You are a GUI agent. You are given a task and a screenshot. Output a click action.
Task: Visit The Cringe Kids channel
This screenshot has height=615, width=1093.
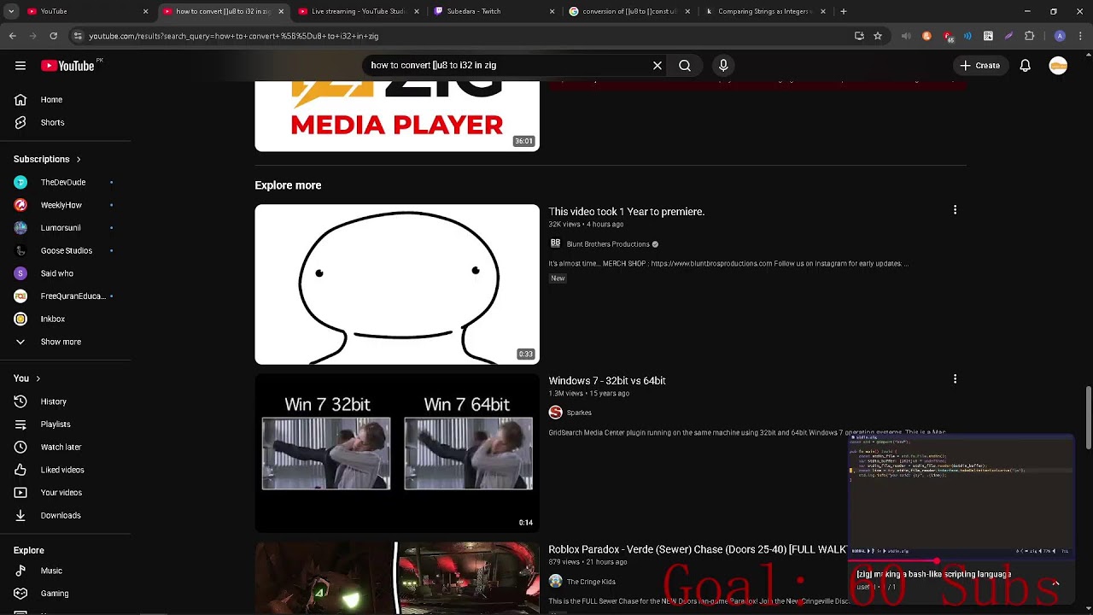[x=591, y=582]
